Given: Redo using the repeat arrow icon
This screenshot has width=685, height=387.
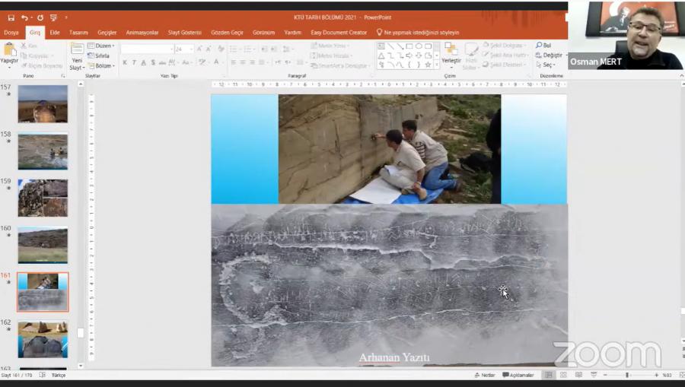Looking at the screenshot, I should point(40,18).
